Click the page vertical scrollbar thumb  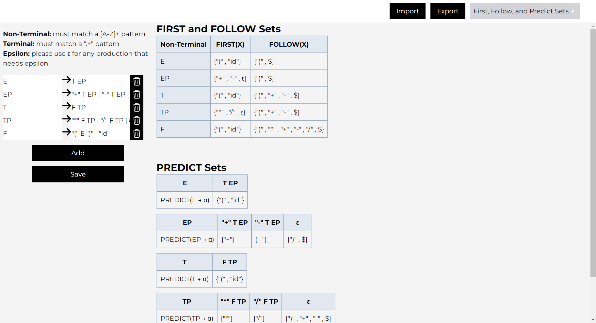(593, 153)
